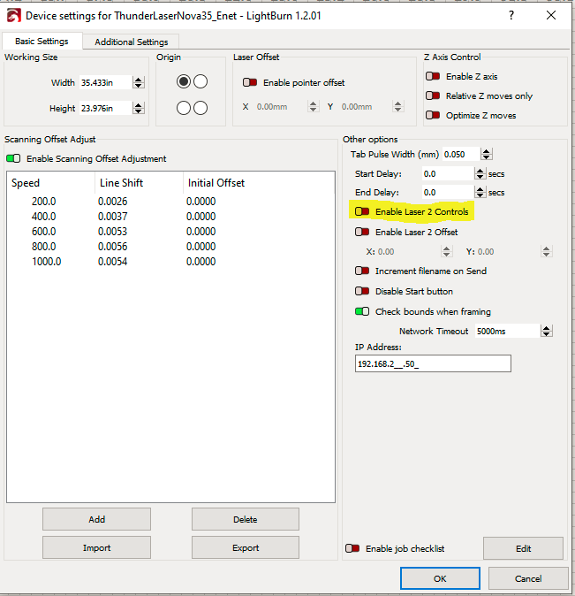Toggle Enable job checklist switch
575x596 pixels.
click(352, 548)
